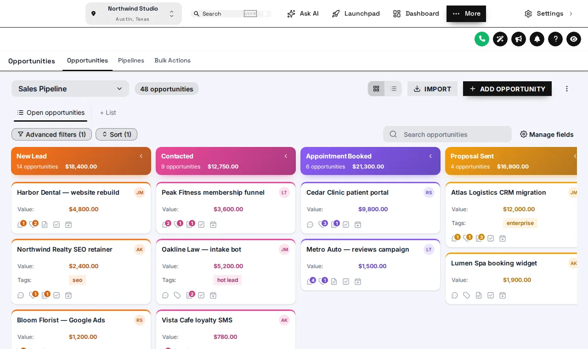This screenshot has height=349, width=588.
Task: Click the tags icon on Peak Fitness card
Action: 178,225
